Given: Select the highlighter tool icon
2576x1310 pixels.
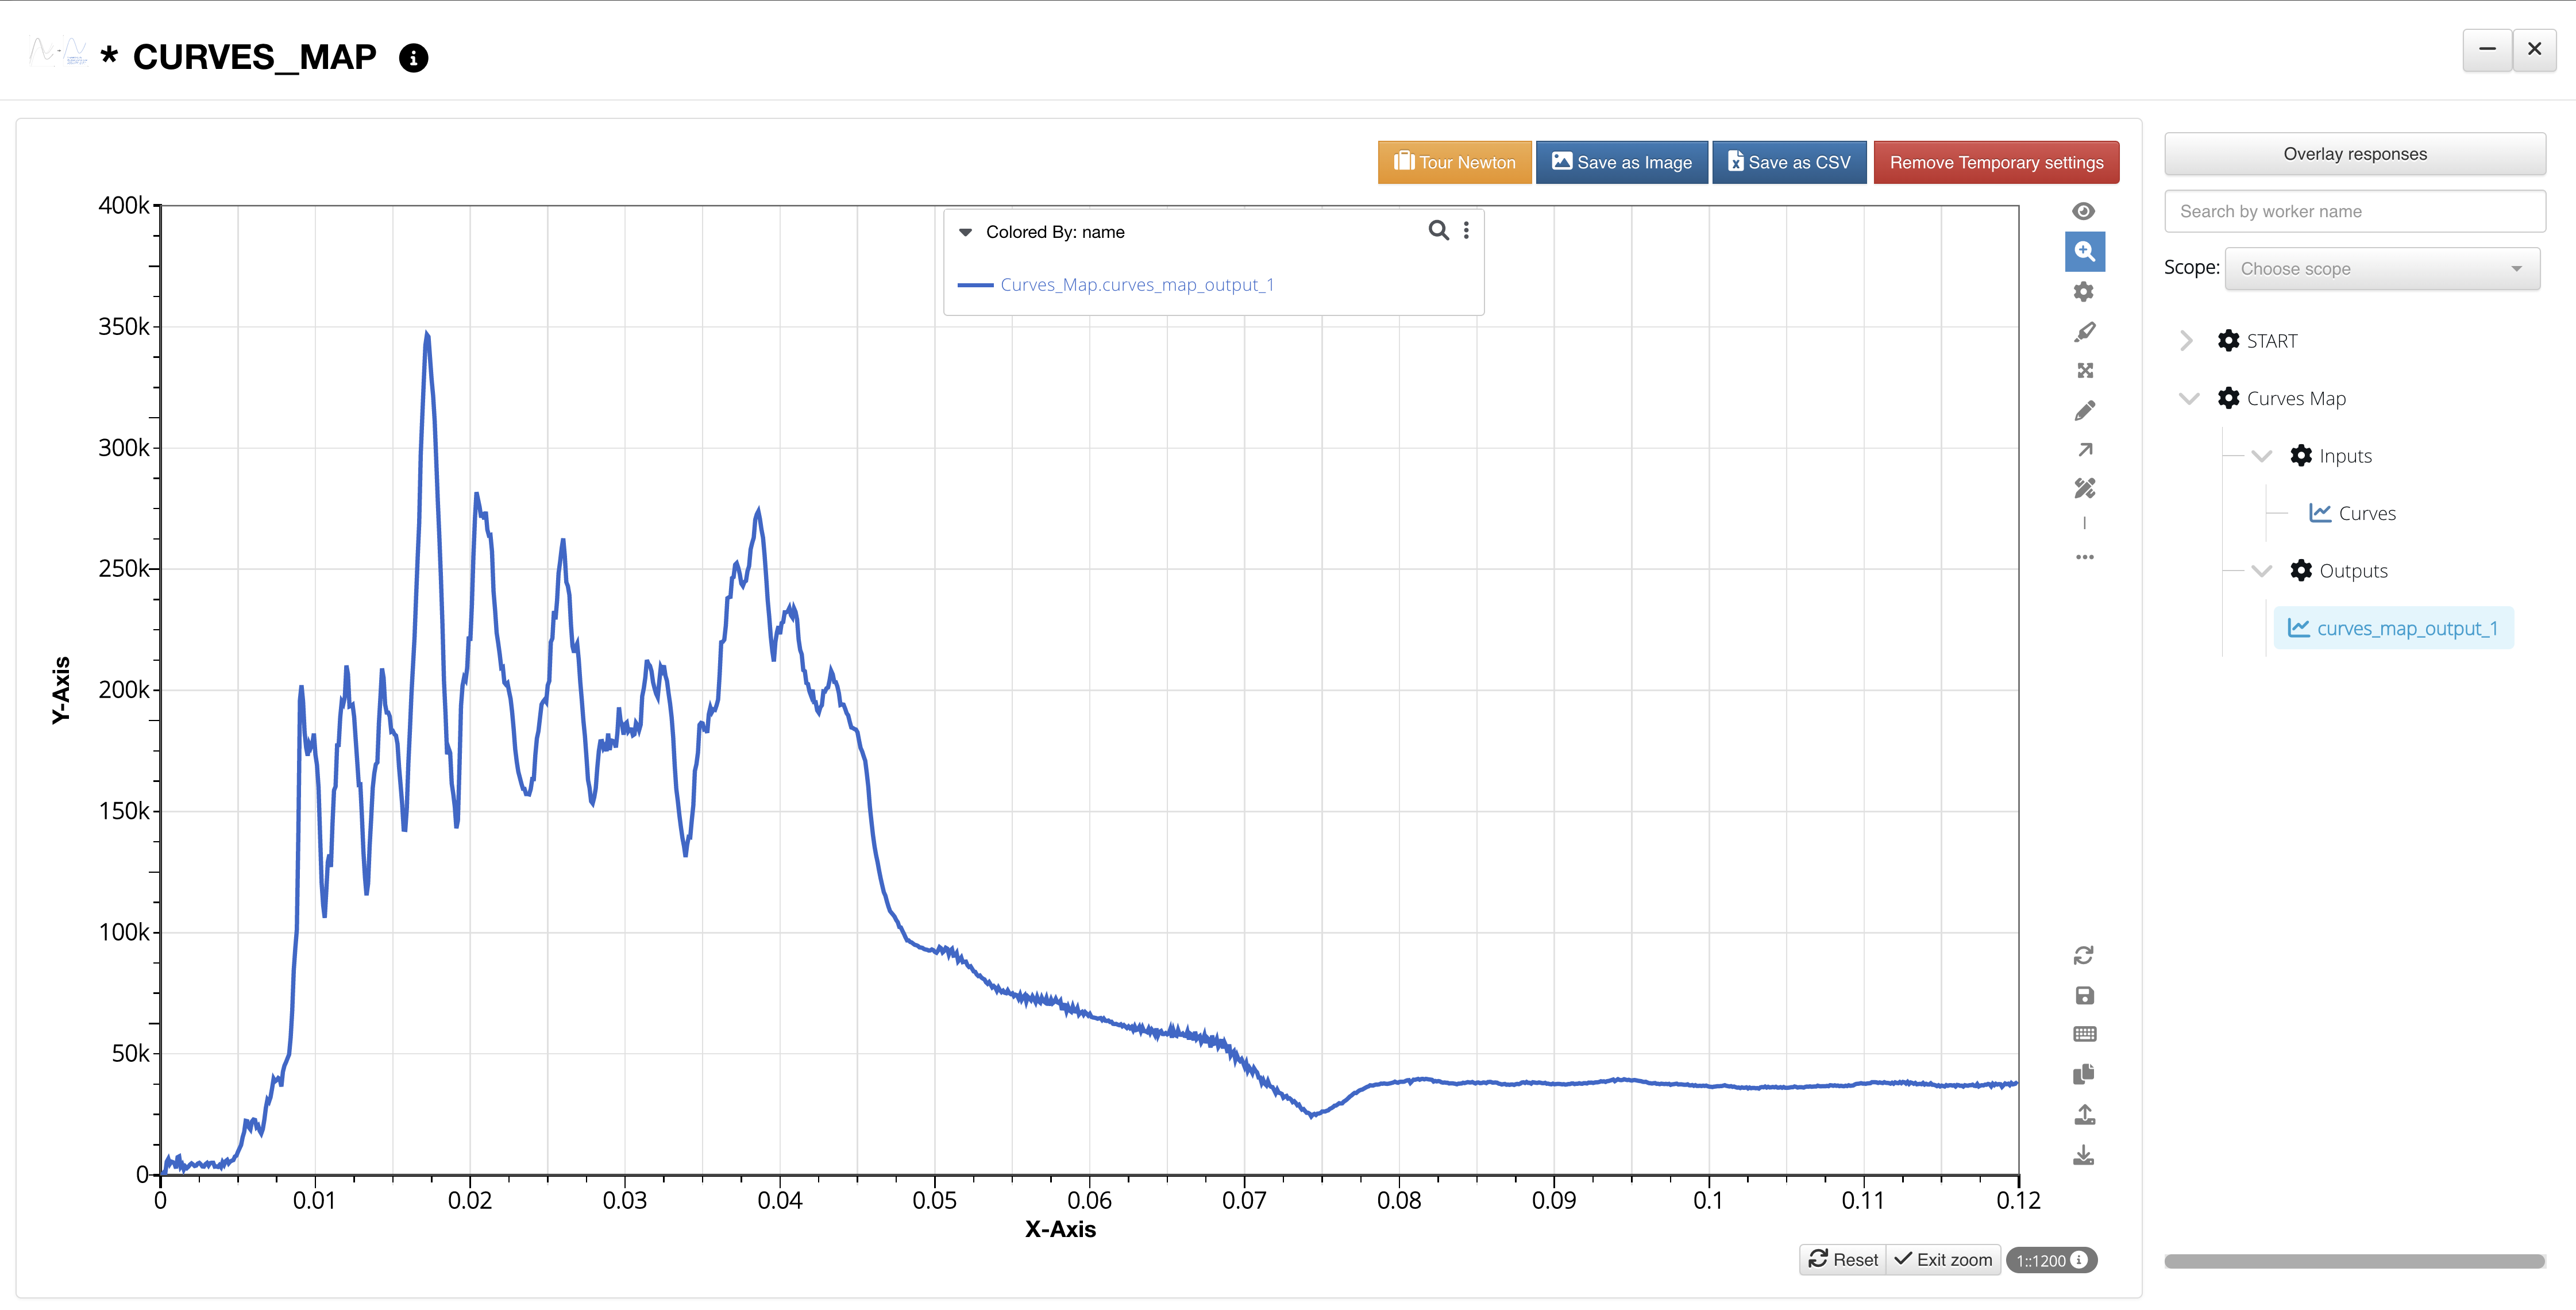Looking at the screenshot, I should (x=2084, y=332).
